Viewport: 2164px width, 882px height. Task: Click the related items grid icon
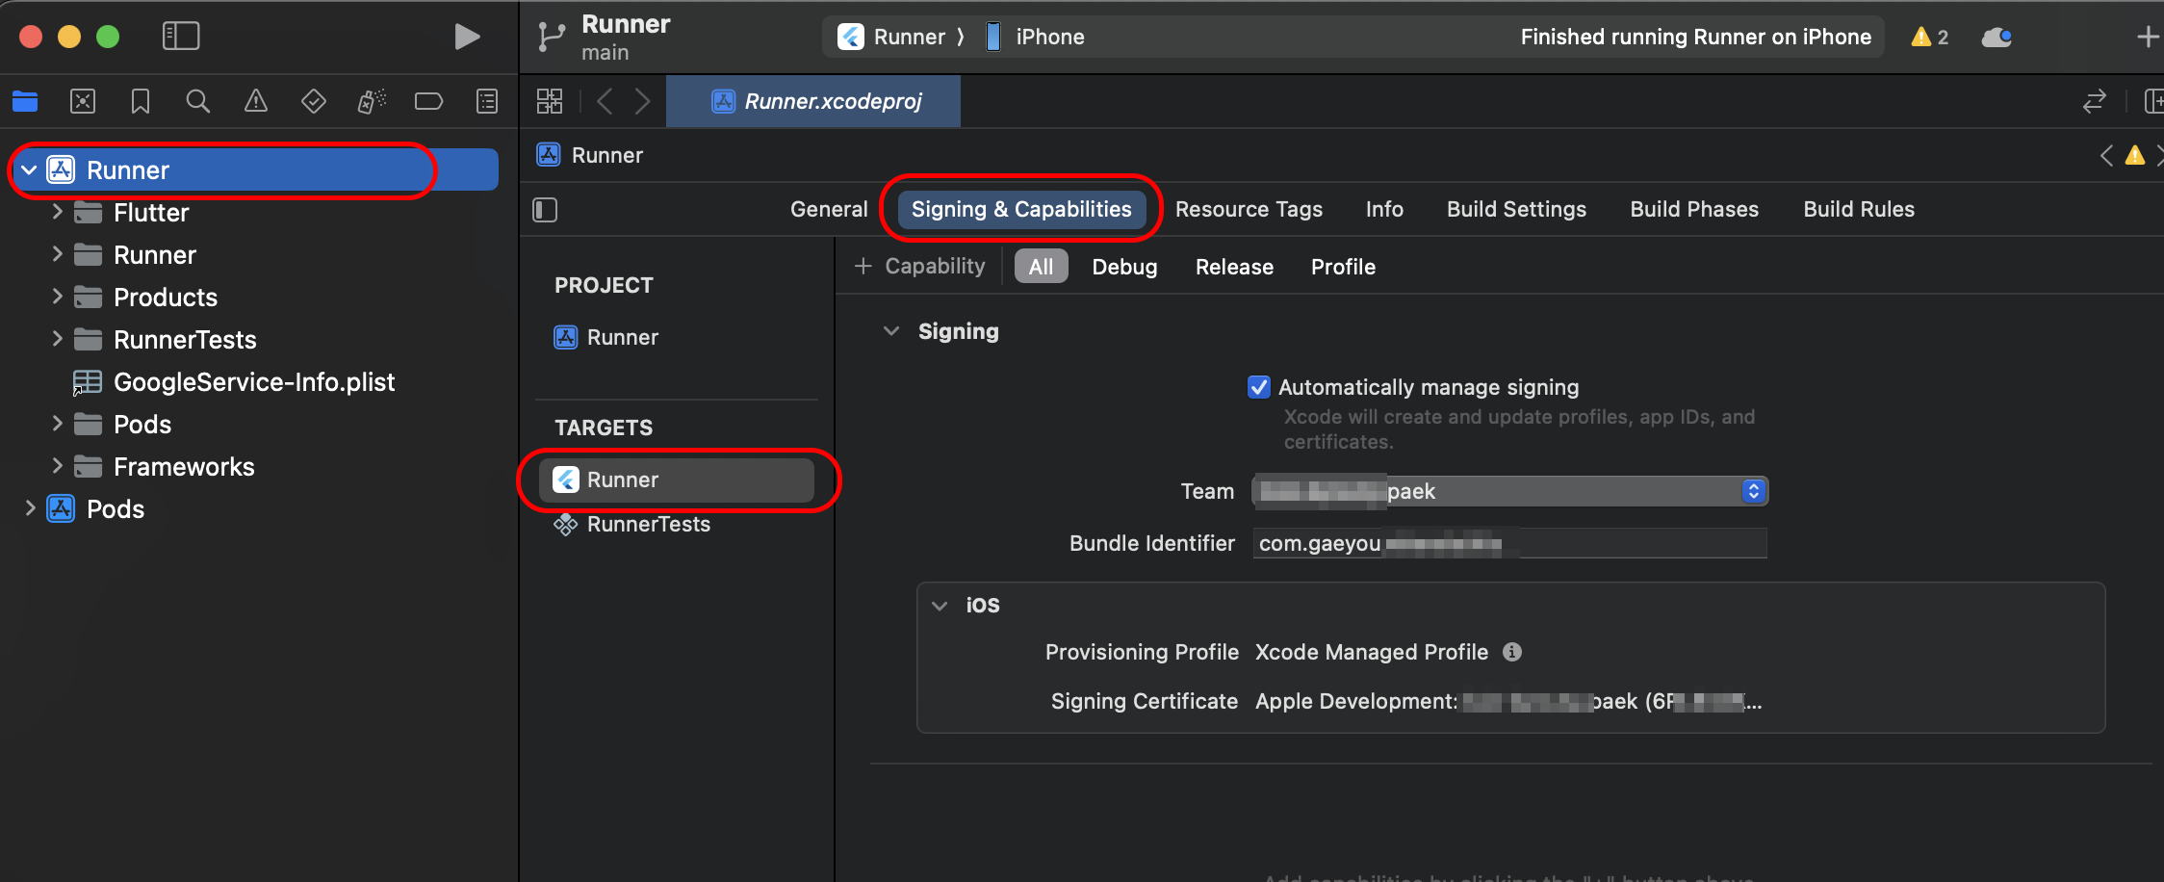550,101
